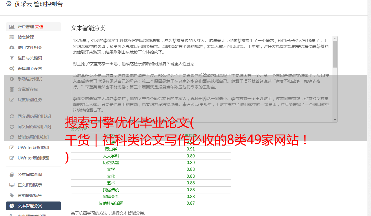Click the 0.88 value in 文学 row
Image resolution: width=371 pixels, height=216 pixels.
[191, 169]
